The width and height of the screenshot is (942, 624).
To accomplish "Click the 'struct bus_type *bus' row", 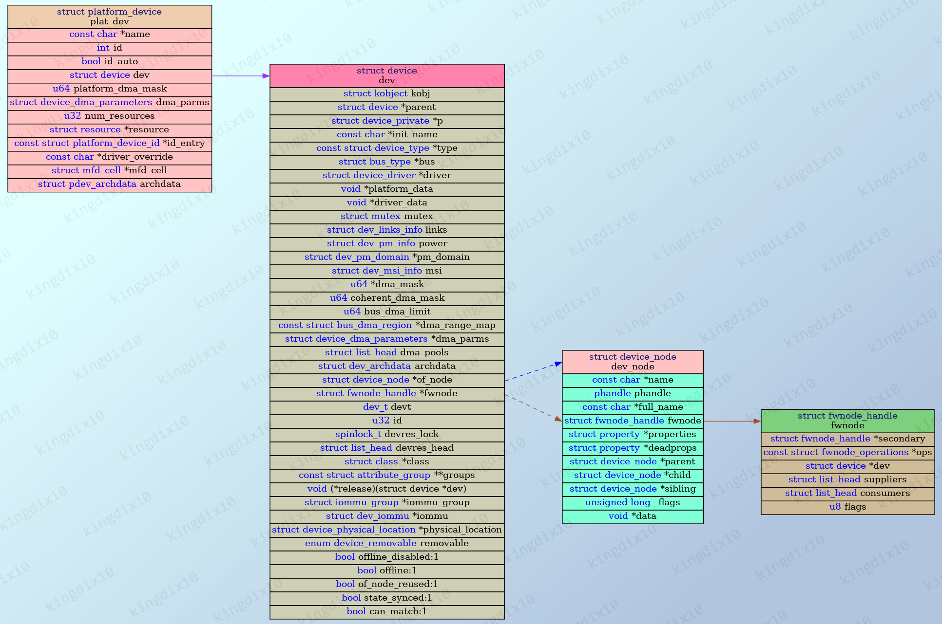I will (387, 163).
